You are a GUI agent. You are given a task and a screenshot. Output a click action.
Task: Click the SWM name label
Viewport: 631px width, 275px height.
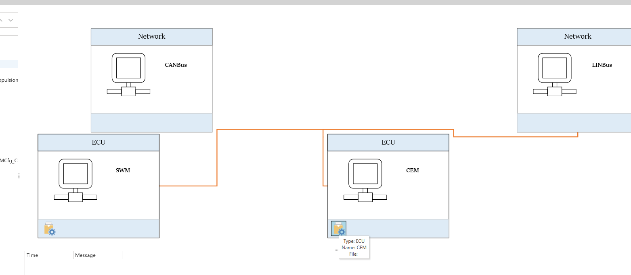tap(123, 170)
